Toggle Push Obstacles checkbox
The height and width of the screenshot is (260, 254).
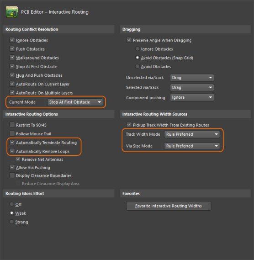click(12, 49)
